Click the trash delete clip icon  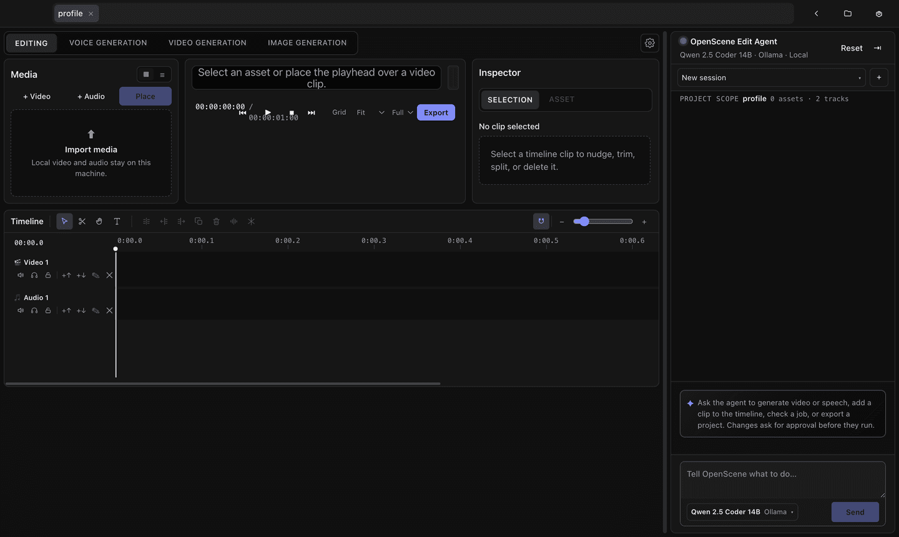216,221
